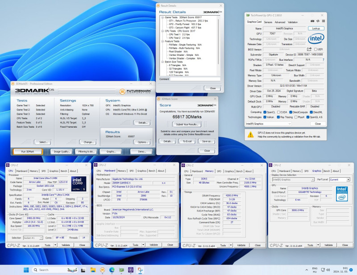The width and height of the screenshot is (357, 275).
Task: Open the GPU selector dropdown at GPU-Z bottom
Action: [x=268, y=124]
